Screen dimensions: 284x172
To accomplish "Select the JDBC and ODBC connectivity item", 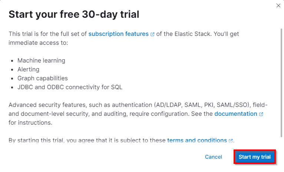I will tap(70, 87).
